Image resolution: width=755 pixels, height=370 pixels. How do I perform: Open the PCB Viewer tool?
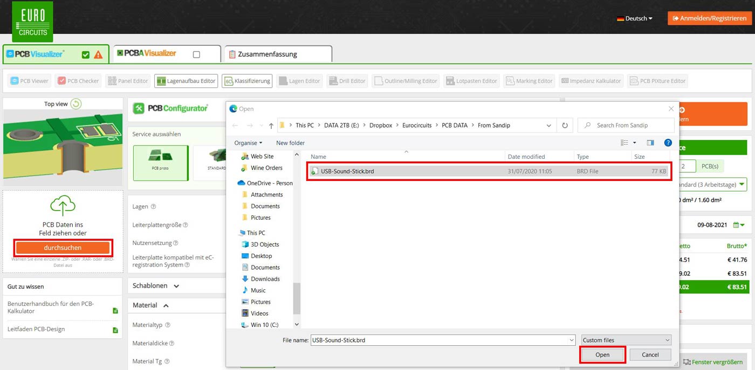[x=29, y=81]
